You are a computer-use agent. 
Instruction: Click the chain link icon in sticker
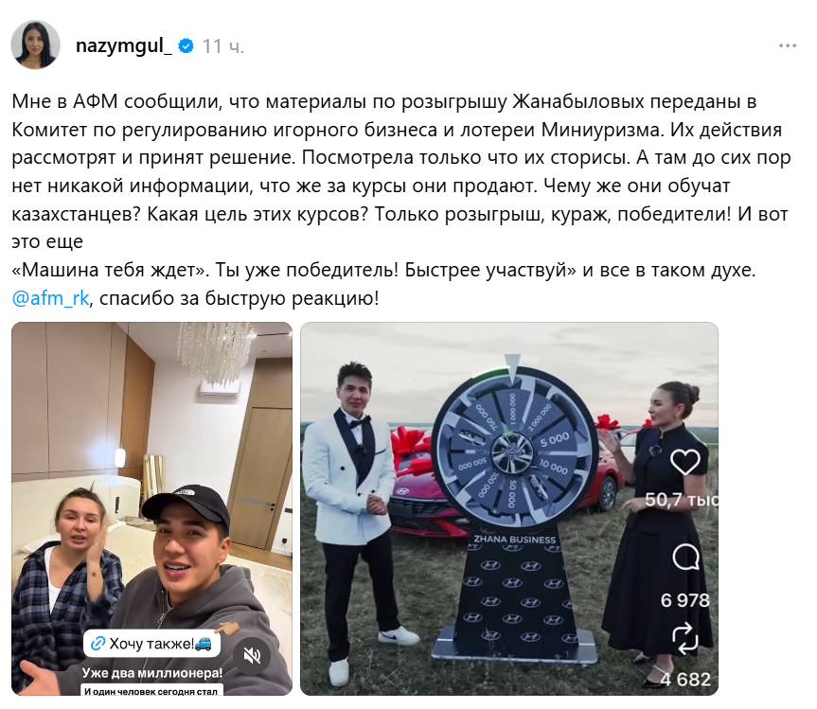[98, 645]
